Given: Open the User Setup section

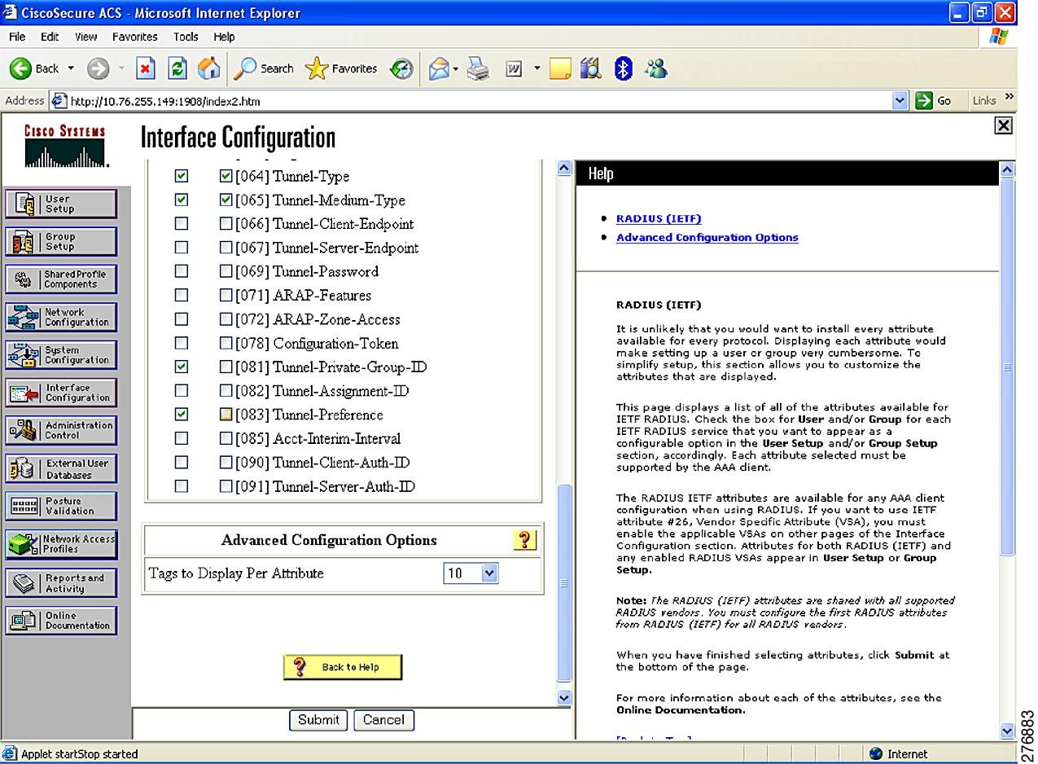Looking at the screenshot, I should tap(61, 204).
